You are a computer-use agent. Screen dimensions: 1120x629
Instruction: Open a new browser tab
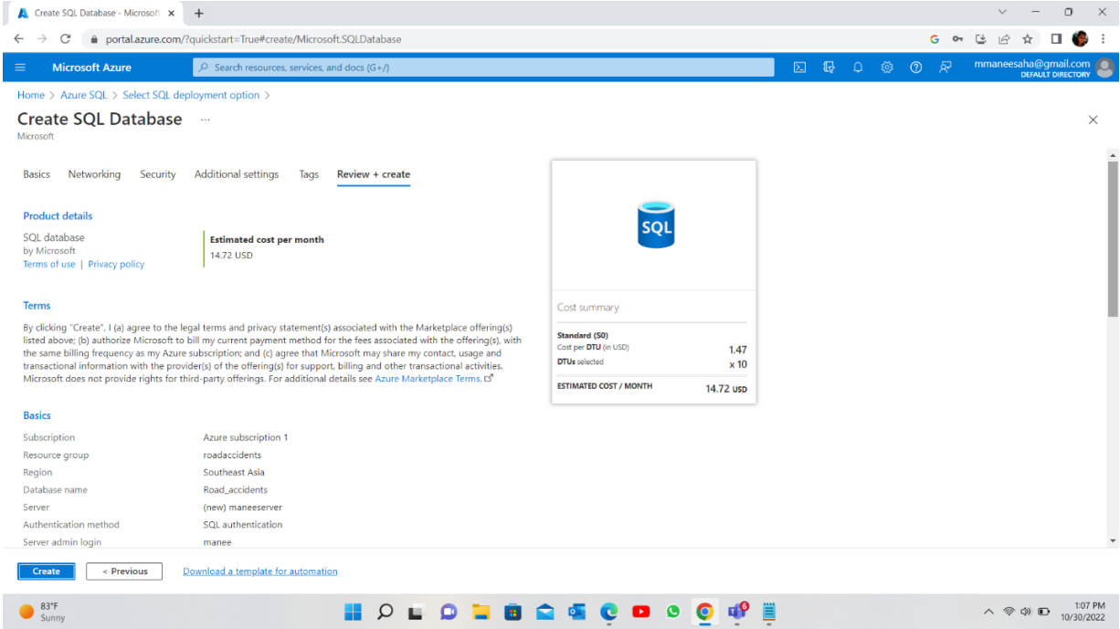click(x=199, y=13)
